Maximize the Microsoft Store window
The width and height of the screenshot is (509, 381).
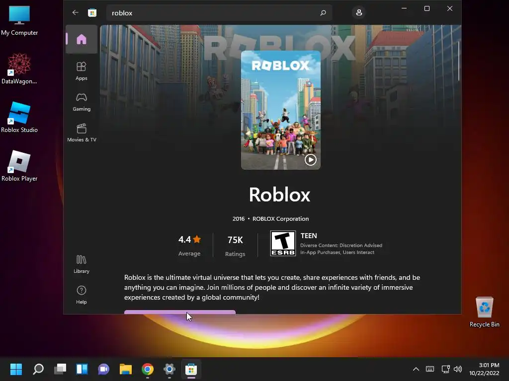tap(427, 8)
